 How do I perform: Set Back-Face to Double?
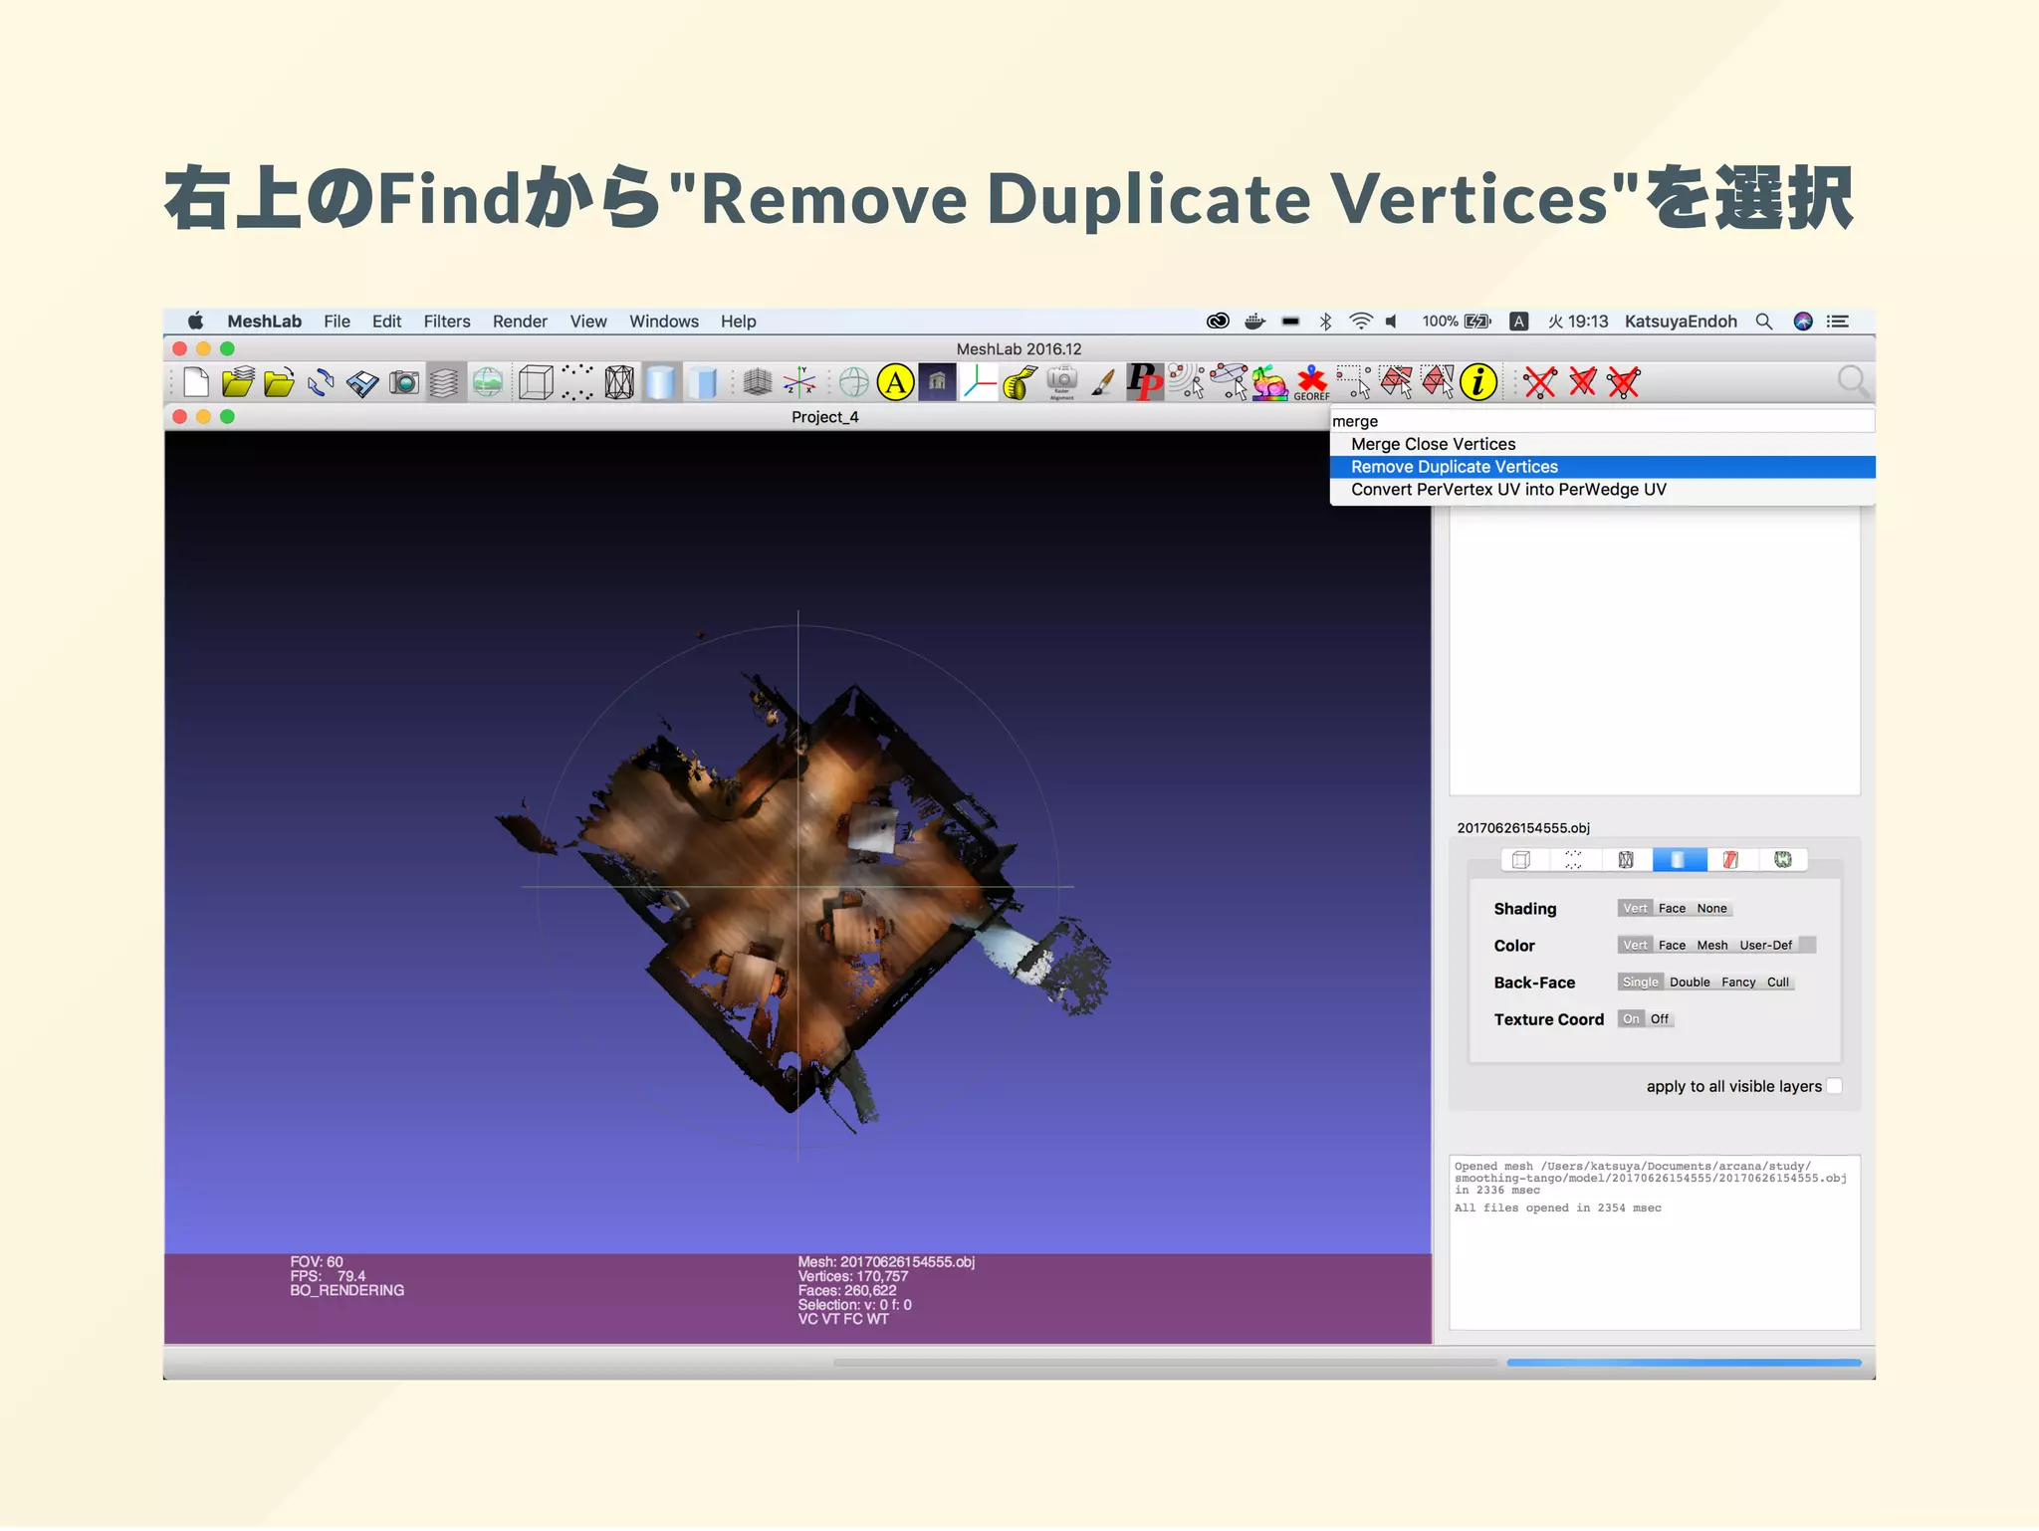(1690, 984)
